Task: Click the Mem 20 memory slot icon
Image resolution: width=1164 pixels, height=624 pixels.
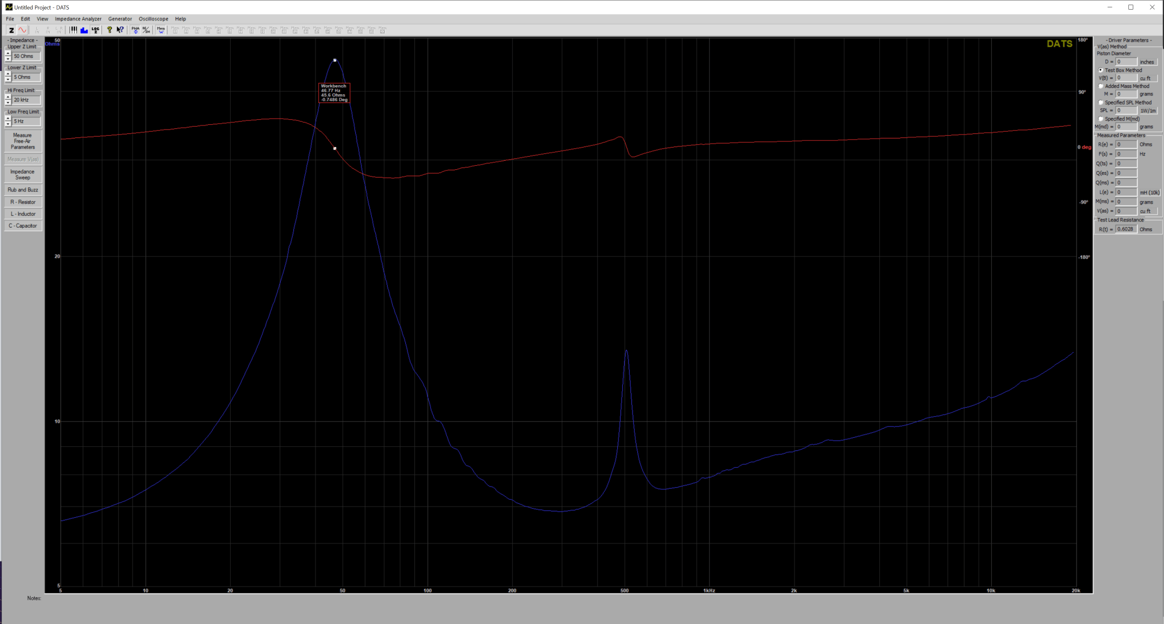Action: 383,30
